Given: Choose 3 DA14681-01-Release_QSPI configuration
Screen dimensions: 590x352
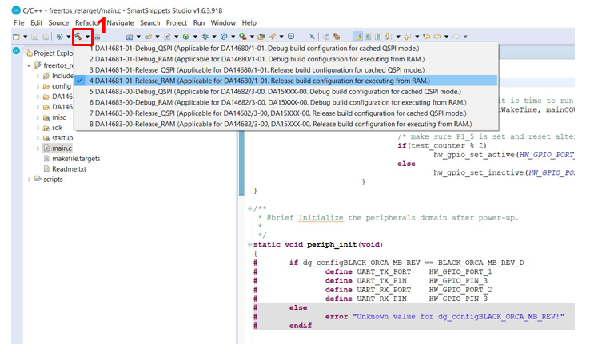Looking at the screenshot, I should point(285,70).
